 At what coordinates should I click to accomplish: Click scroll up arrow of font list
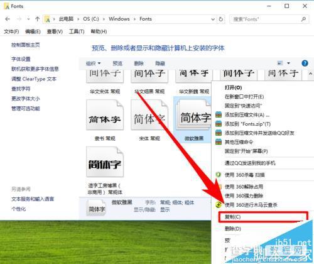click(310, 74)
